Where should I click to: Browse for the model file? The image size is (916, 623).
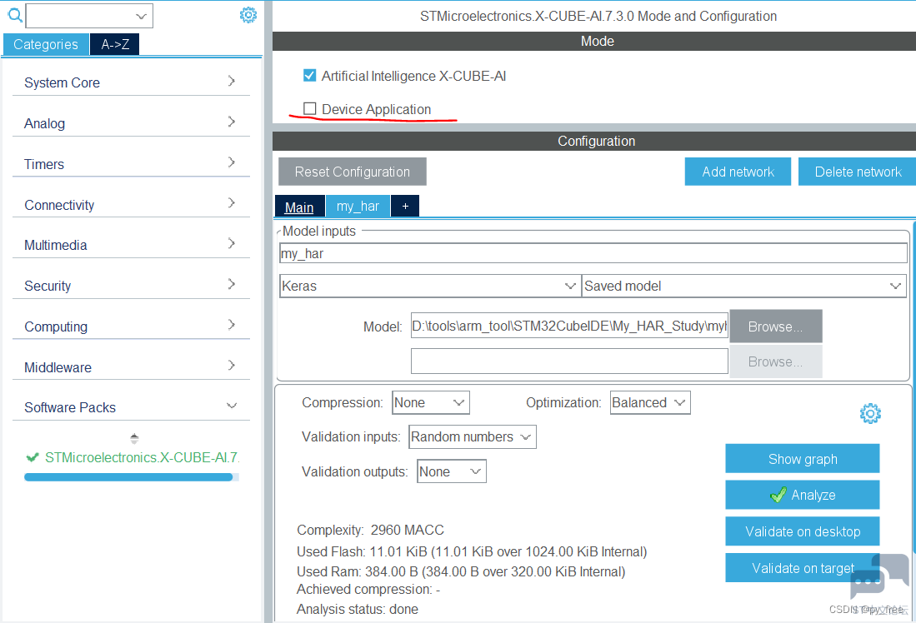776,326
